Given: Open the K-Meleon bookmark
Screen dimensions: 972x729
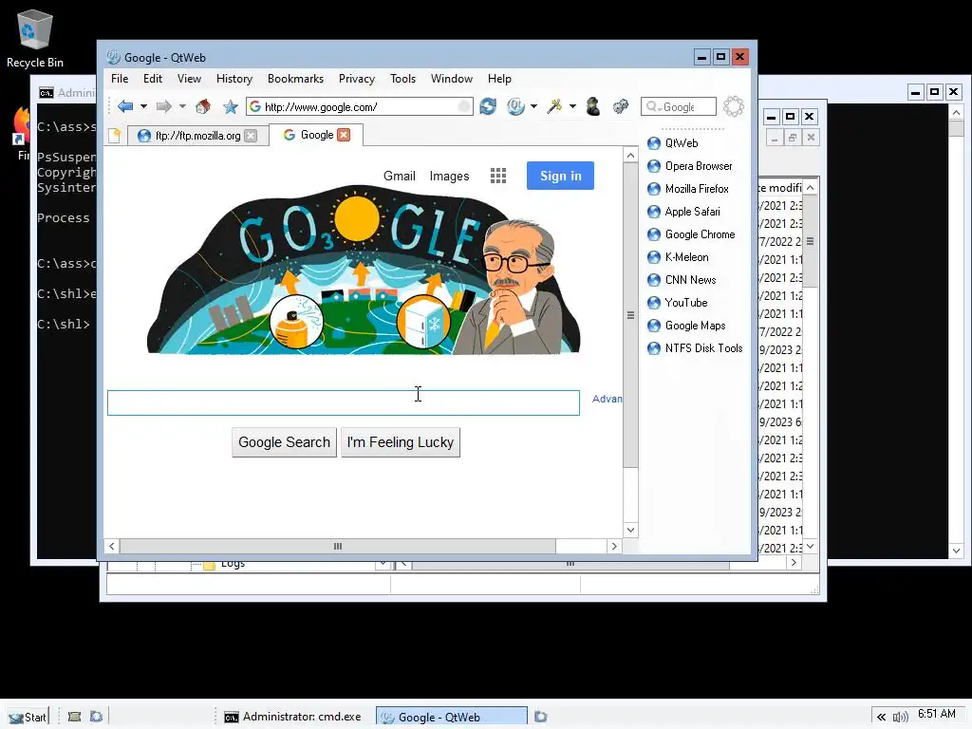Looking at the screenshot, I should point(678,257).
